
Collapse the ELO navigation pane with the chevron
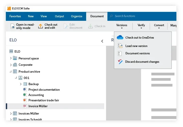point(102,41)
